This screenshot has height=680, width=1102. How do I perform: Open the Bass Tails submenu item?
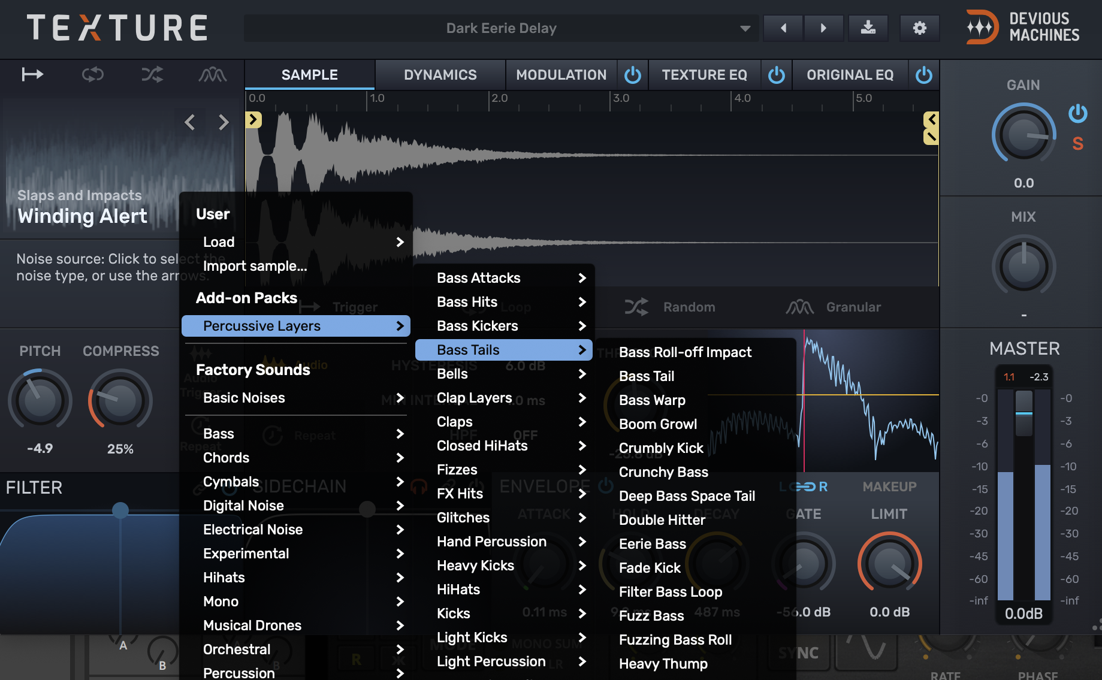pos(503,350)
